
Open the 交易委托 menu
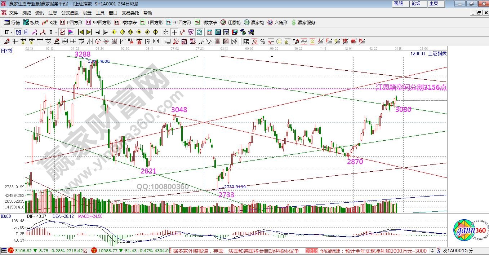[130, 13]
